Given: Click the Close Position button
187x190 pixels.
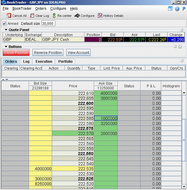Looking at the screenshot, I should (x=16, y=53).
